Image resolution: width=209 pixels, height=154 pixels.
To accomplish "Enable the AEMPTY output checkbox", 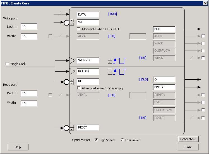I will point(203,95).
